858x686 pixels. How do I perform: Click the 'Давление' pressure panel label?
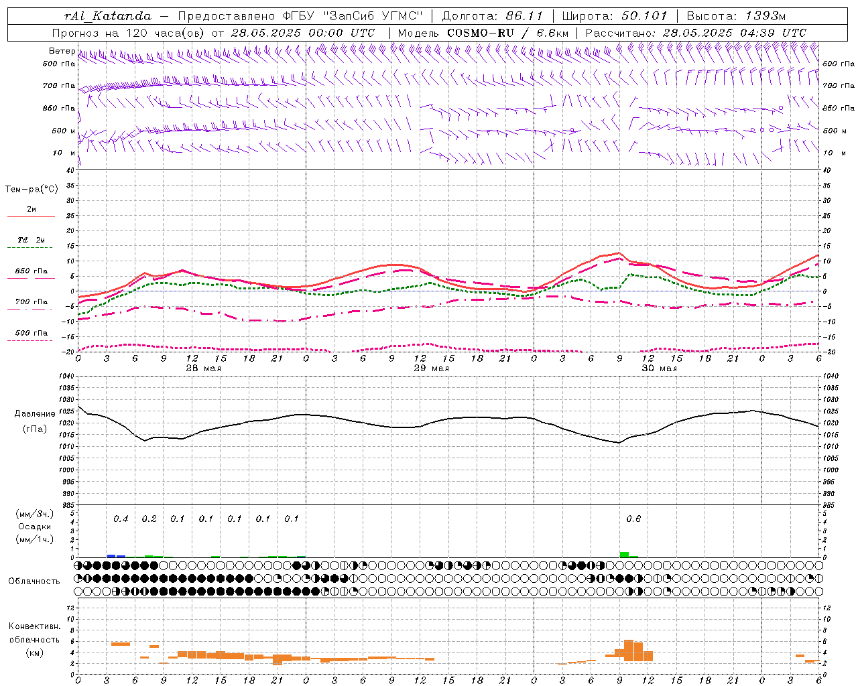pyautogui.click(x=35, y=414)
